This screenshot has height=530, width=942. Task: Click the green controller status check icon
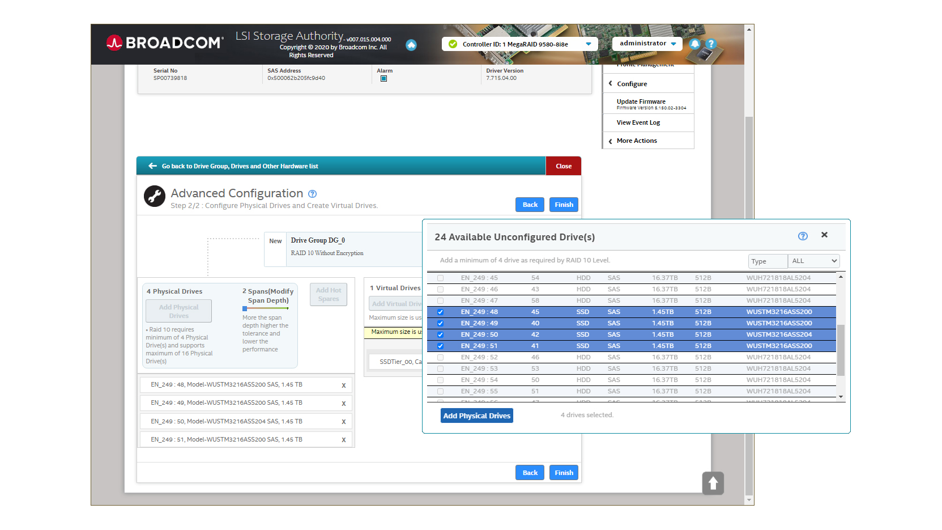[x=453, y=44]
